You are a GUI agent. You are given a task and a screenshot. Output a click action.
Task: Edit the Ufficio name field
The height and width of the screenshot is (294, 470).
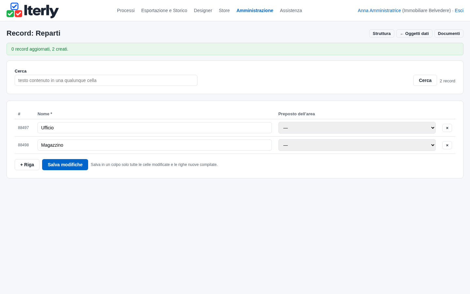[x=155, y=128]
